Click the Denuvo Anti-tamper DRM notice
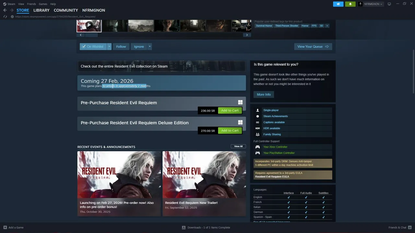This screenshot has width=415, height=233. (x=293, y=163)
